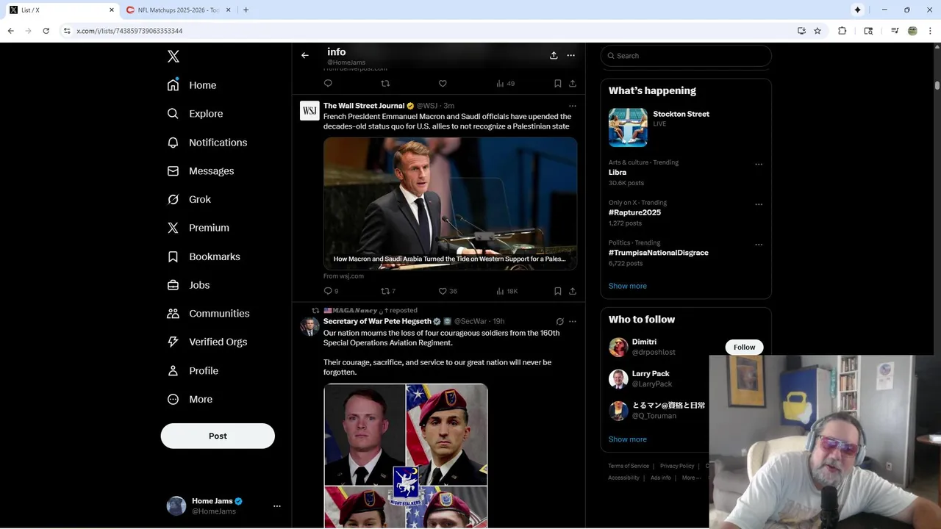Click WSJ avatar on the post
This screenshot has width=941, height=529.
(310, 111)
